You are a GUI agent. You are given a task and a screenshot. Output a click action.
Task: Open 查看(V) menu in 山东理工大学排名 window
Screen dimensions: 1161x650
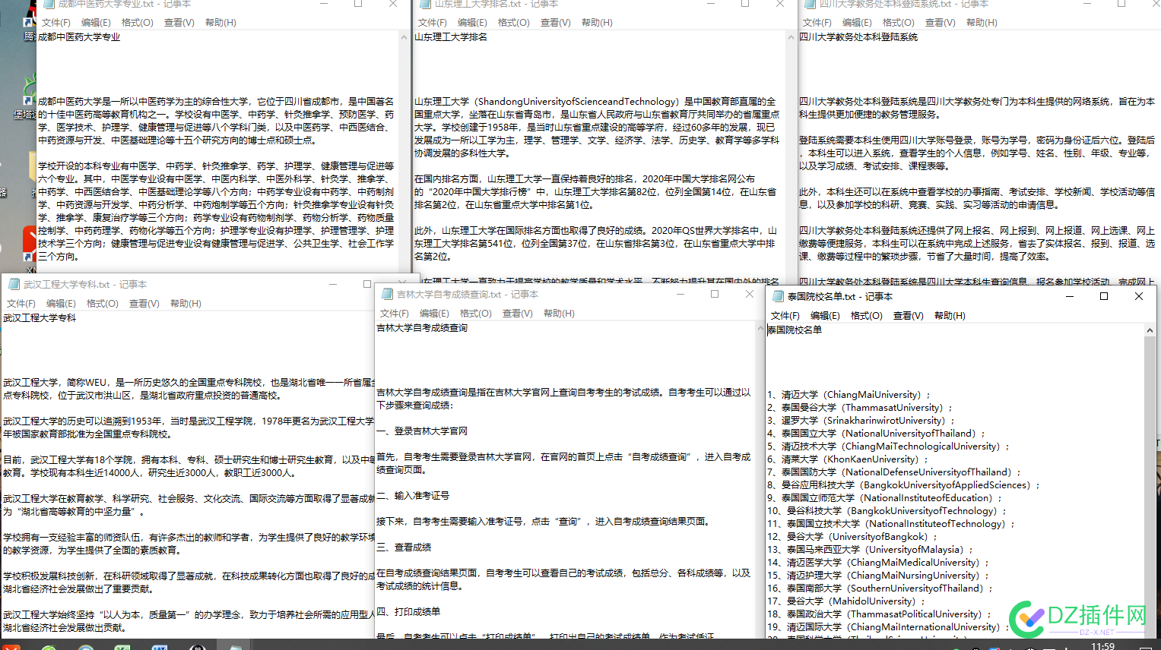point(556,23)
